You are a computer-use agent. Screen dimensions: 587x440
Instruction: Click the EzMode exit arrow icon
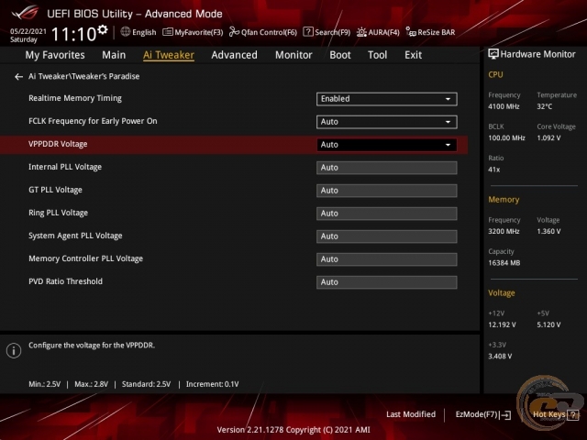[505, 414]
